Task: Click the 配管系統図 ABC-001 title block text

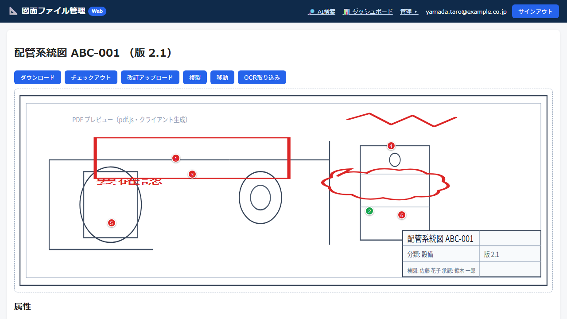Action: [440, 239]
